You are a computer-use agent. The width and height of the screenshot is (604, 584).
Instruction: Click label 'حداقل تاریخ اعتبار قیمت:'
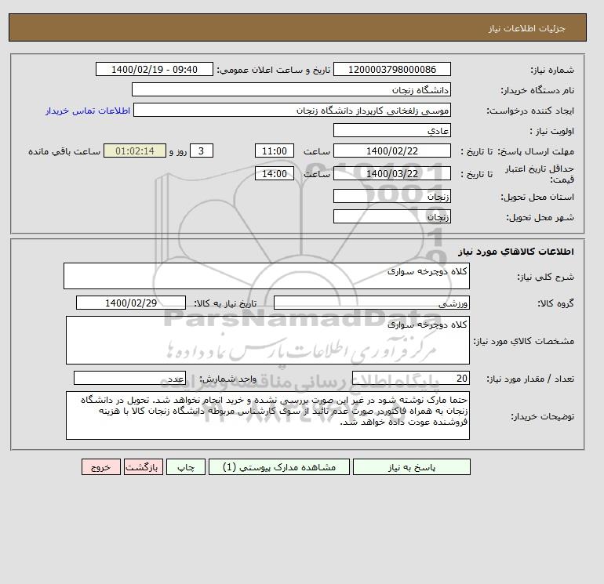[x=540, y=174]
